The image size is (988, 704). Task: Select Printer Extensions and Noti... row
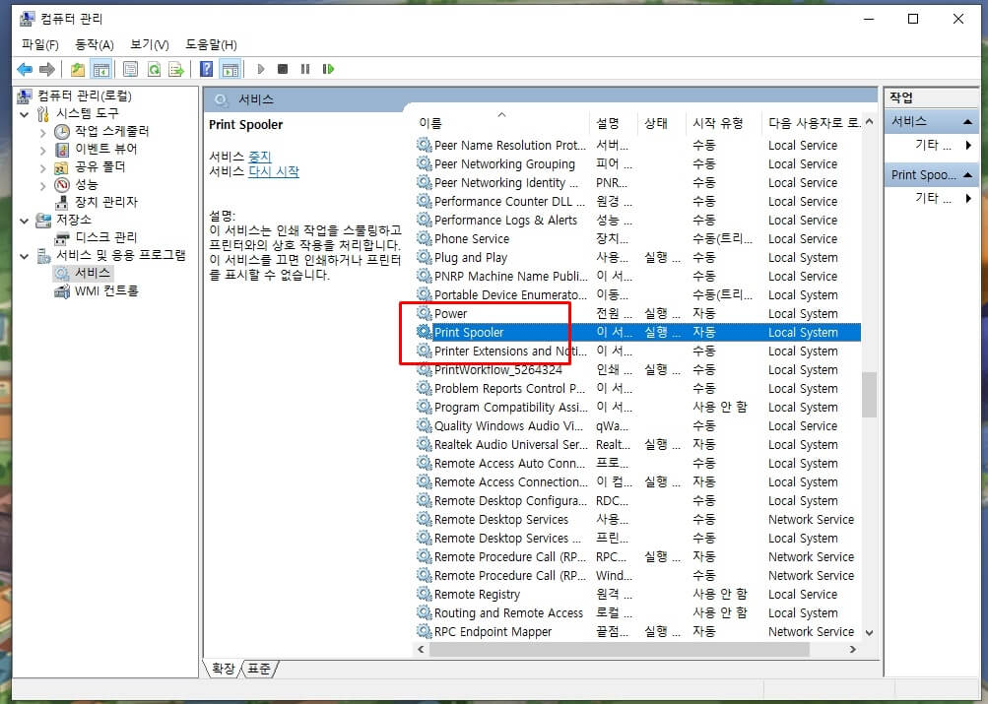coord(637,351)
